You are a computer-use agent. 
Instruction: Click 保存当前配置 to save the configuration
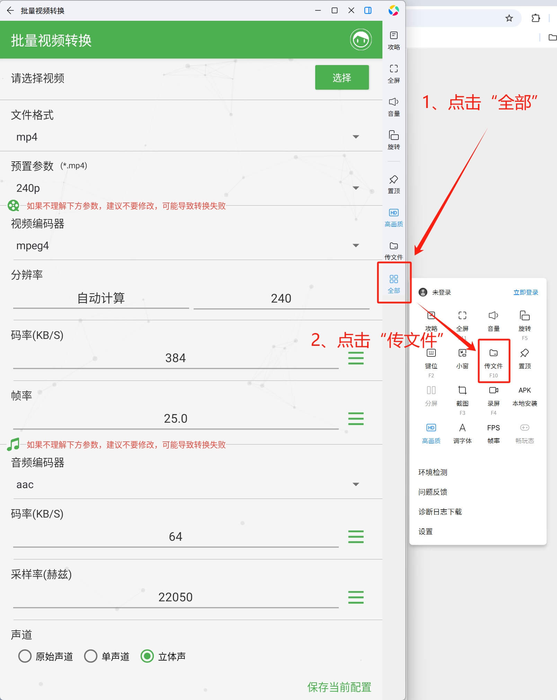click(x=339, y=687)
